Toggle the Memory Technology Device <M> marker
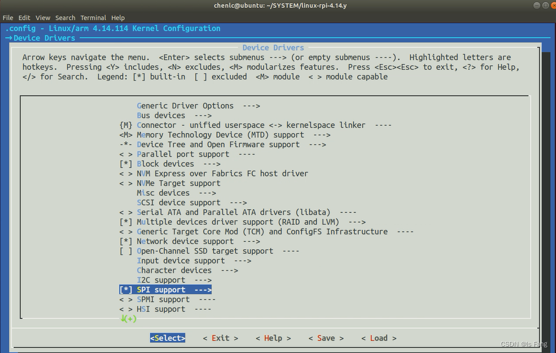The height and width of the screenshot is (353, 556). click(126, 135)
